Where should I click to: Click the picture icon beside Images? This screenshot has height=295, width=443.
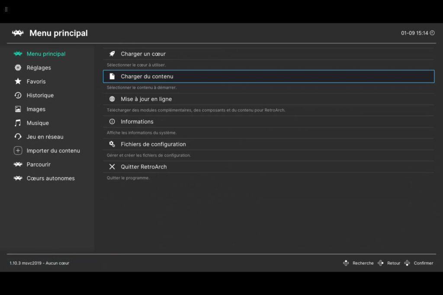point(18,109)
